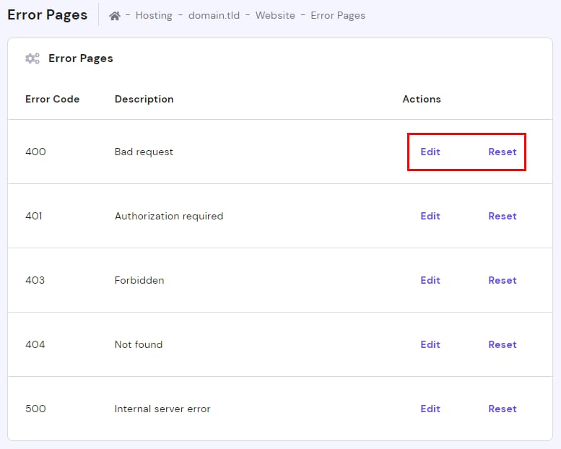Viewport: 561px width, 449px height.
Task: Edit the 403 Forbidden error page
Action: click(430, 280)
